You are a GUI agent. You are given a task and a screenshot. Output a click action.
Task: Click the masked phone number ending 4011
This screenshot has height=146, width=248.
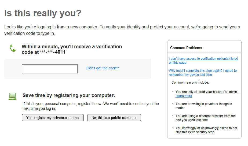click(53, 52)
